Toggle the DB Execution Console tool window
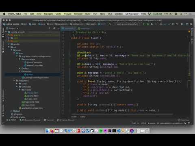The image size is (195, 146). tap(30, 120)
